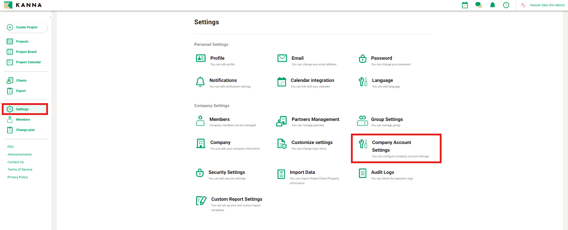The width and height of the screenshot is (568, 230).
Task: Click the KANNA logo
Action: (x=23, y=5)
